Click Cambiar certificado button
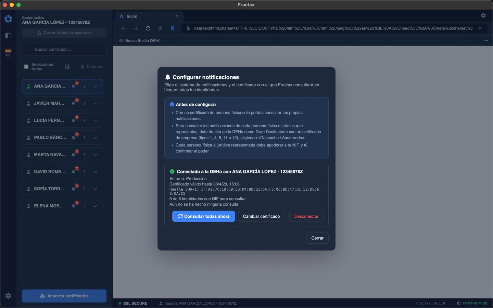Viewport: 493px width, 308px height. [x=261, y=216]
